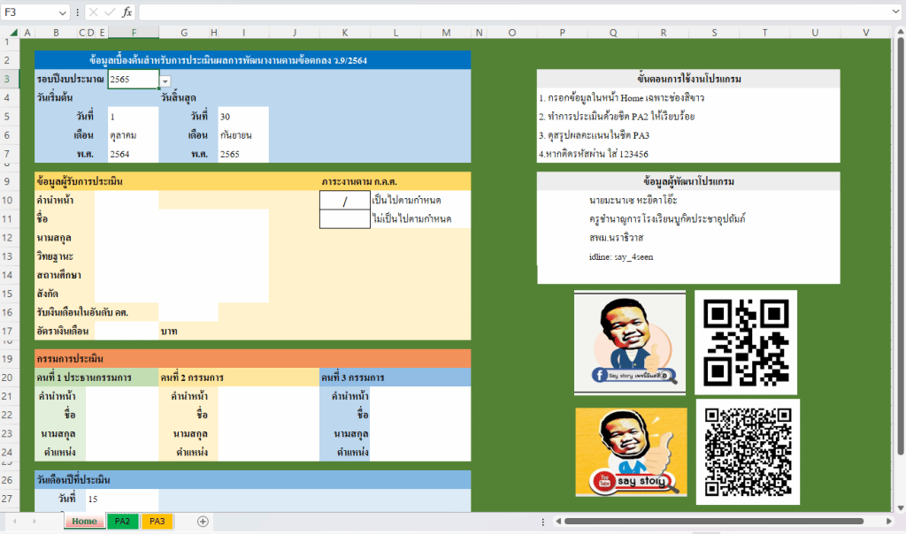Click the vertical scrollbar thumb
The height and width of the screenshot is (534, 906).
[x=900, y=247]
